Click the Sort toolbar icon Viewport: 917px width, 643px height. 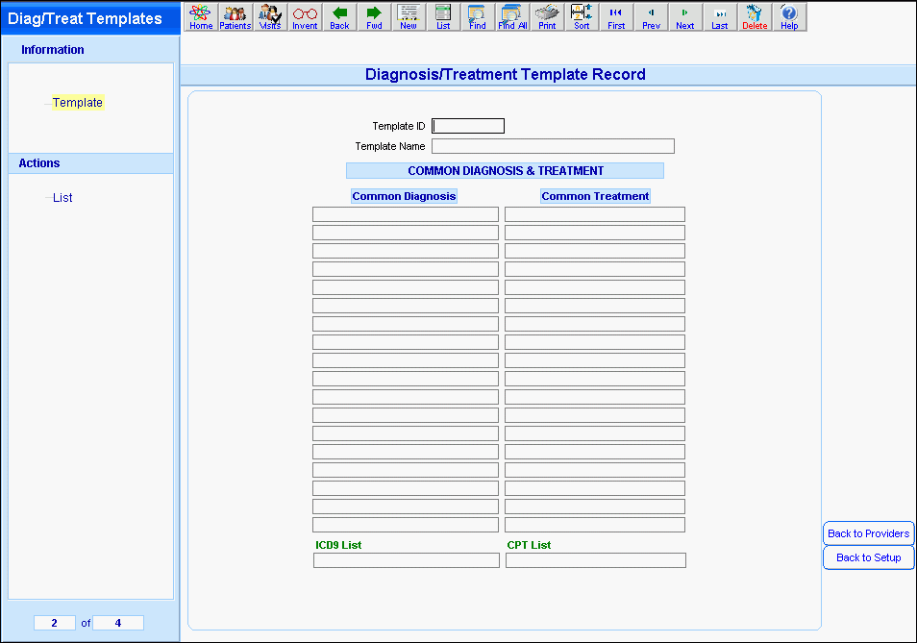pyautogui.click(x=582, y=16)
